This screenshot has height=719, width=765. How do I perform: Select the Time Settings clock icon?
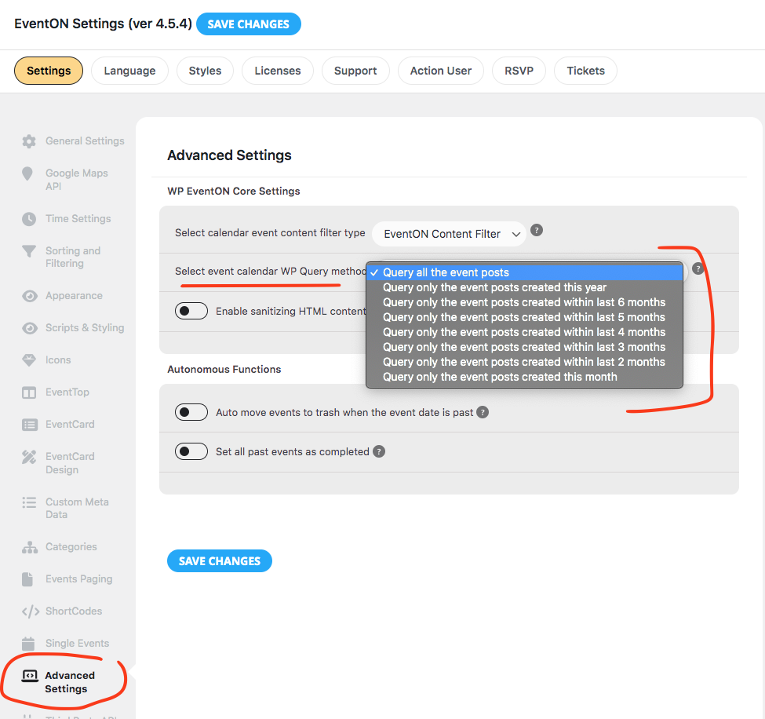pos(29,219)
